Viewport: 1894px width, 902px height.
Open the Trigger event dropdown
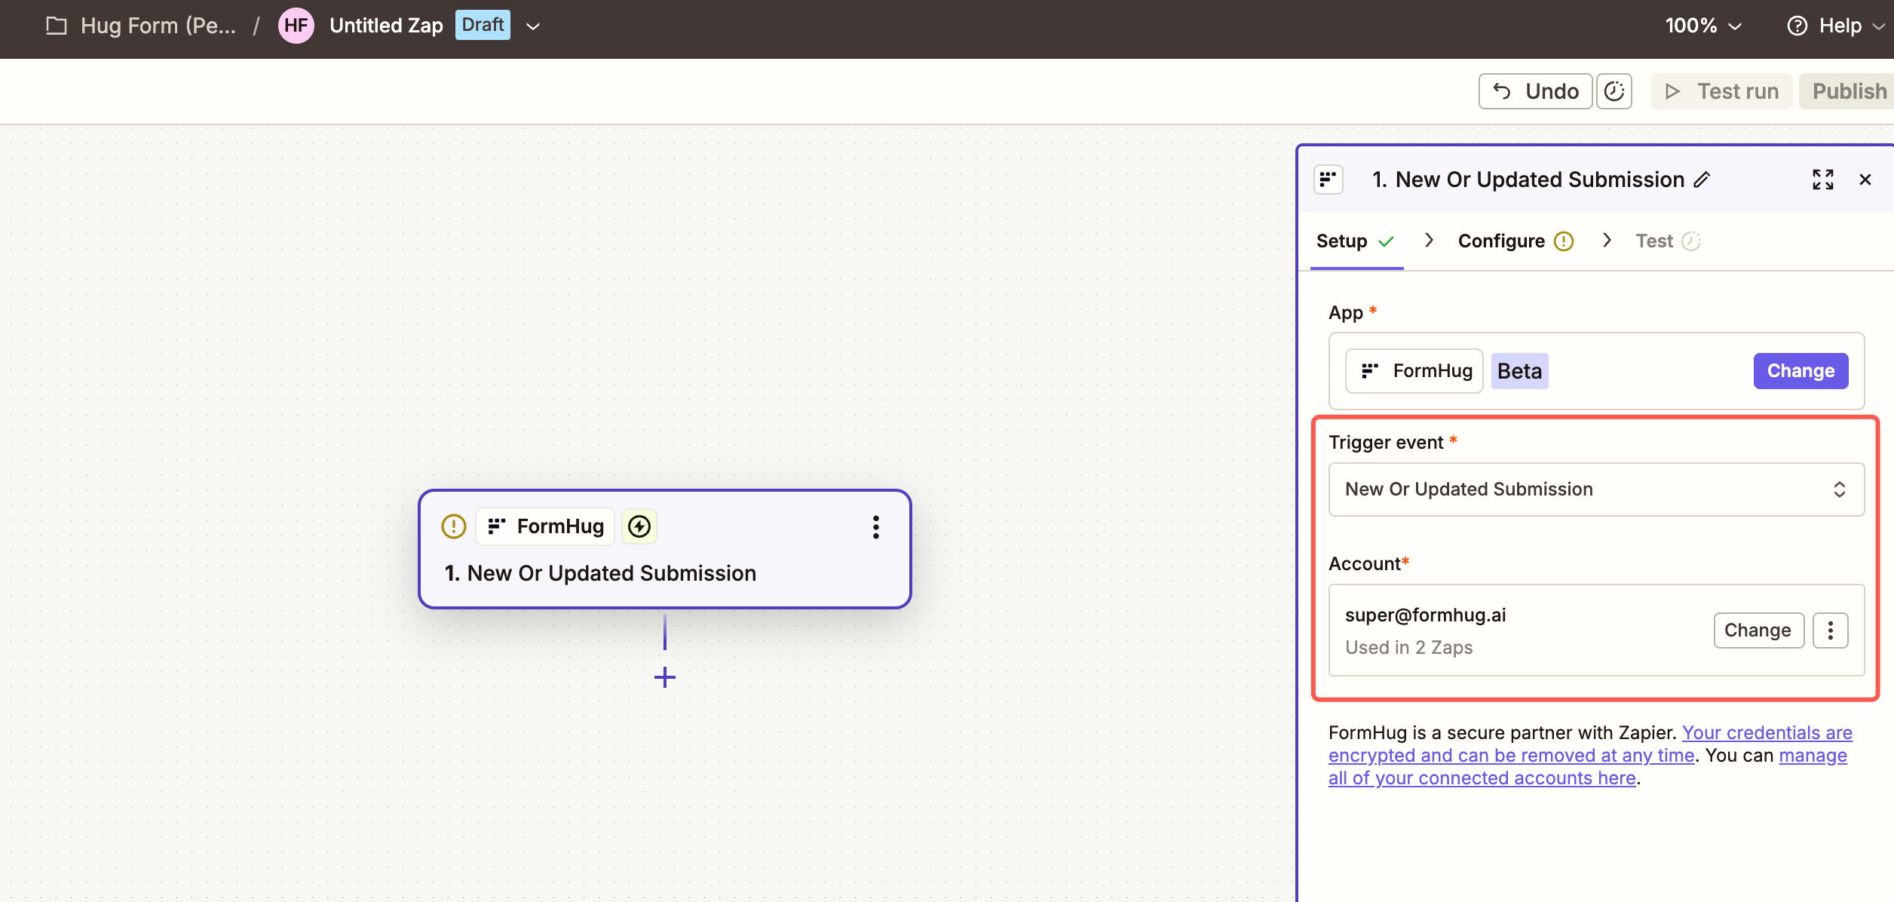coord(1596,489)
